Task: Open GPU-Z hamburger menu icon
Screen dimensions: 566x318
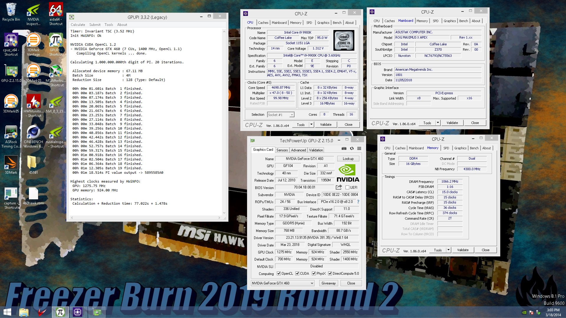Action: pyautogui.click(x=359, y=148)
